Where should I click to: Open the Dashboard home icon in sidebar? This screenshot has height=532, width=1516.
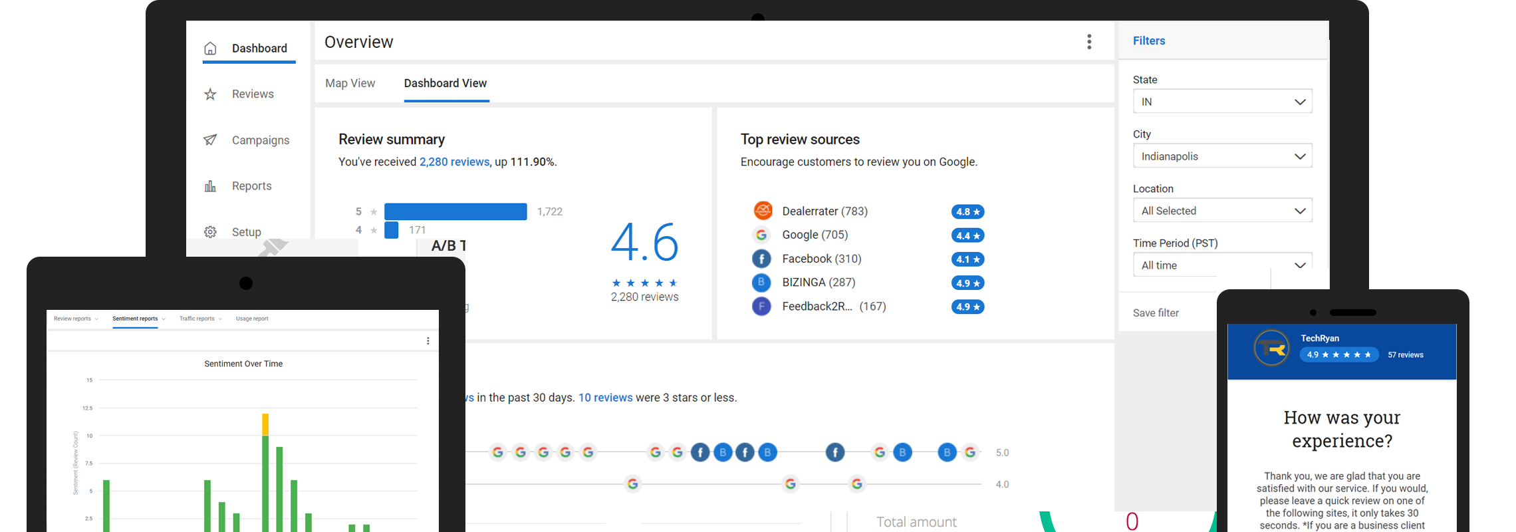[210, 48]
